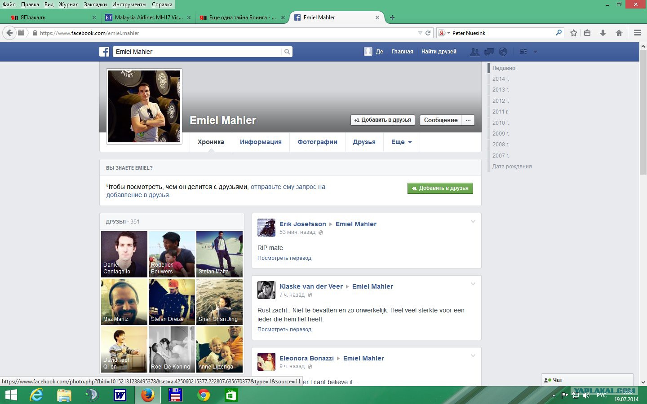Click the Facebook logo icon
Viewport: 647px width, 404px height.
coord(104,52)
